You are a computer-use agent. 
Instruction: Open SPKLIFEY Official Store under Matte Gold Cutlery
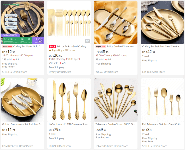point(15,72)
